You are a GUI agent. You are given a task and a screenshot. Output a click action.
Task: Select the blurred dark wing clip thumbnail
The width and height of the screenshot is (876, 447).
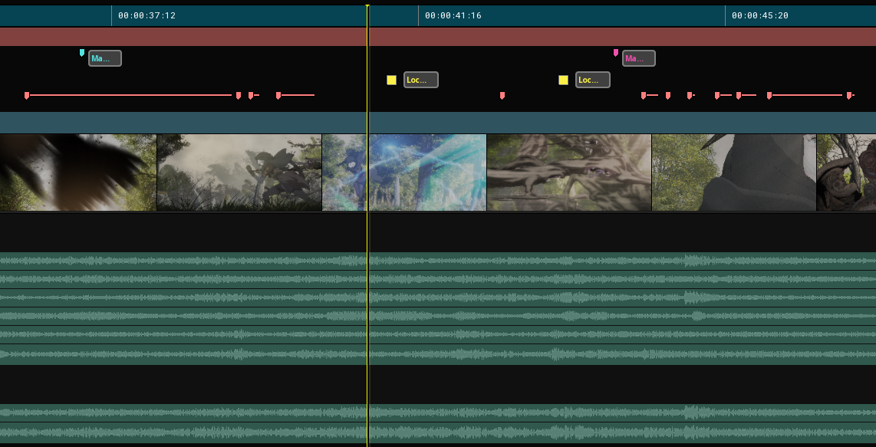[78, 173]
